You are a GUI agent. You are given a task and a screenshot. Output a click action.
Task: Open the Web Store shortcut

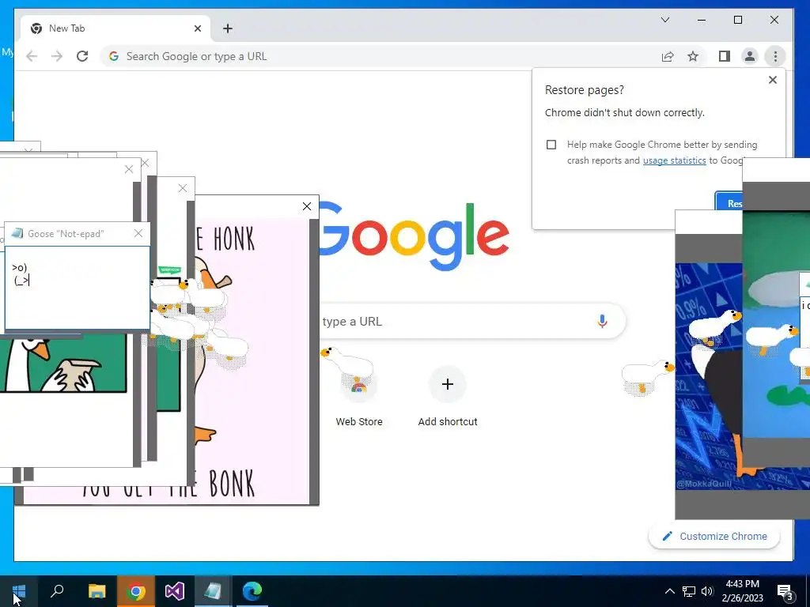coord(358,396)
